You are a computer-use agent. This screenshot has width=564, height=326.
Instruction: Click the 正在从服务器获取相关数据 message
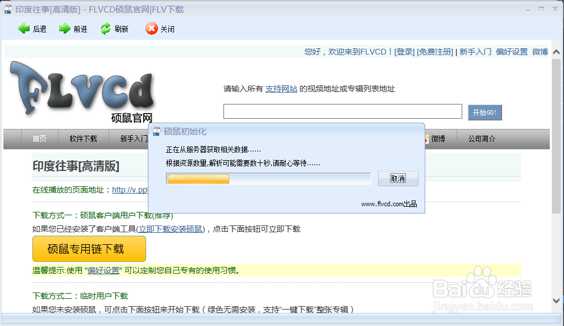coord(213,149)
